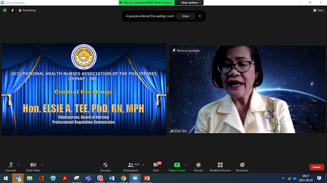
Task: Click the Recording indicator
Action: pyautogui.click(x=27, y=10)
